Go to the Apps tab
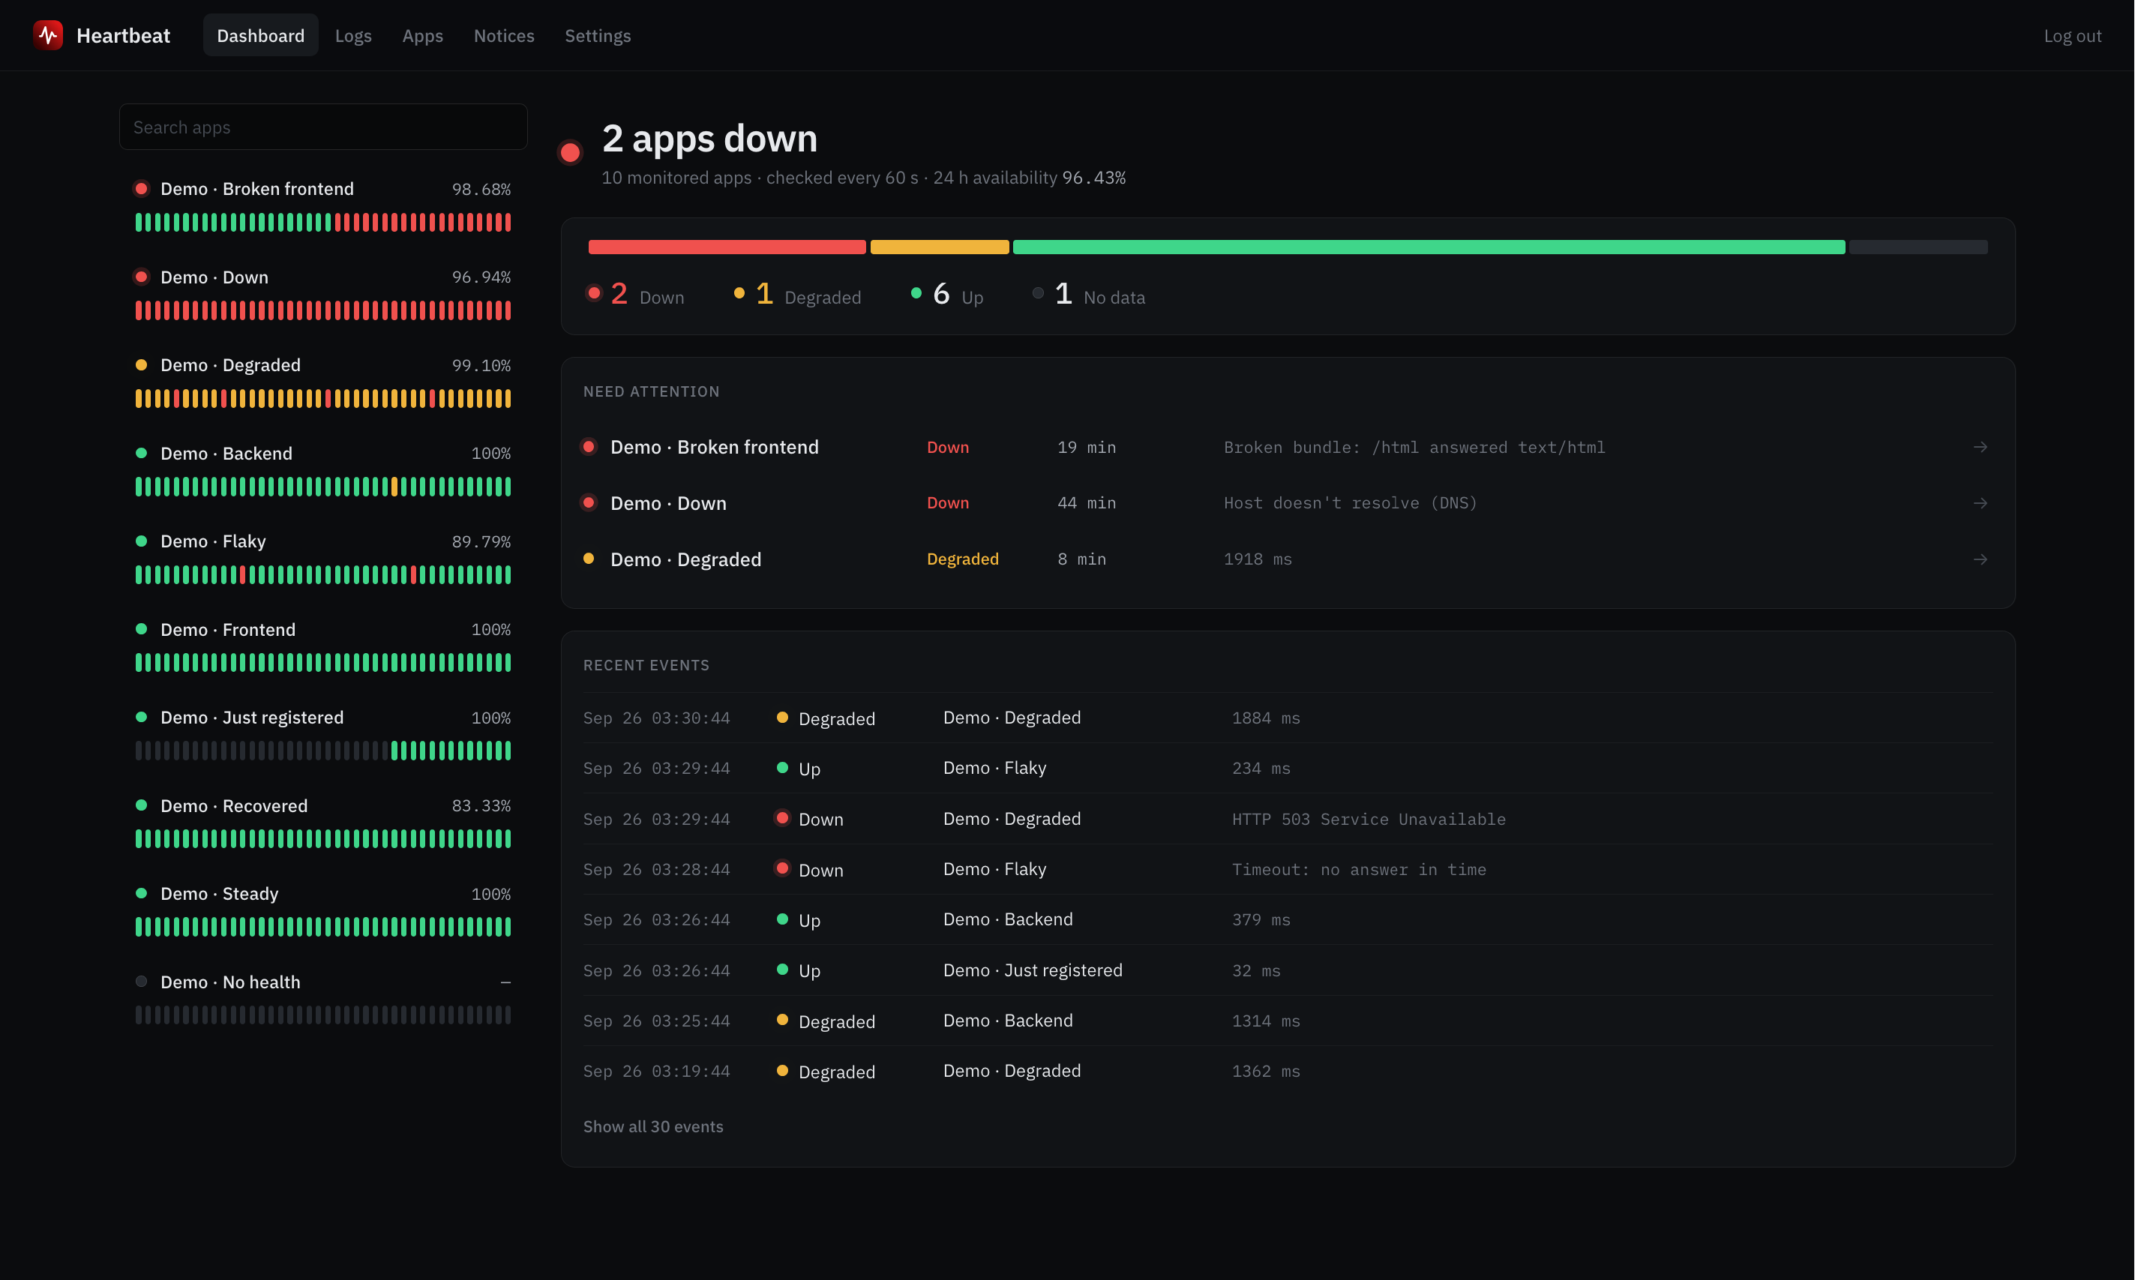Image resolution: width=2135 pixels, height=1280 pixels. (421, 35)
